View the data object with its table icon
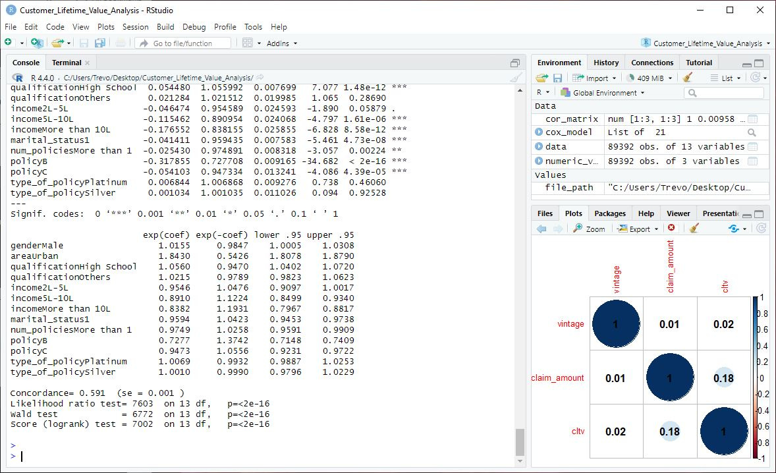This screenshot has height=473, width=776. (753, 146)
